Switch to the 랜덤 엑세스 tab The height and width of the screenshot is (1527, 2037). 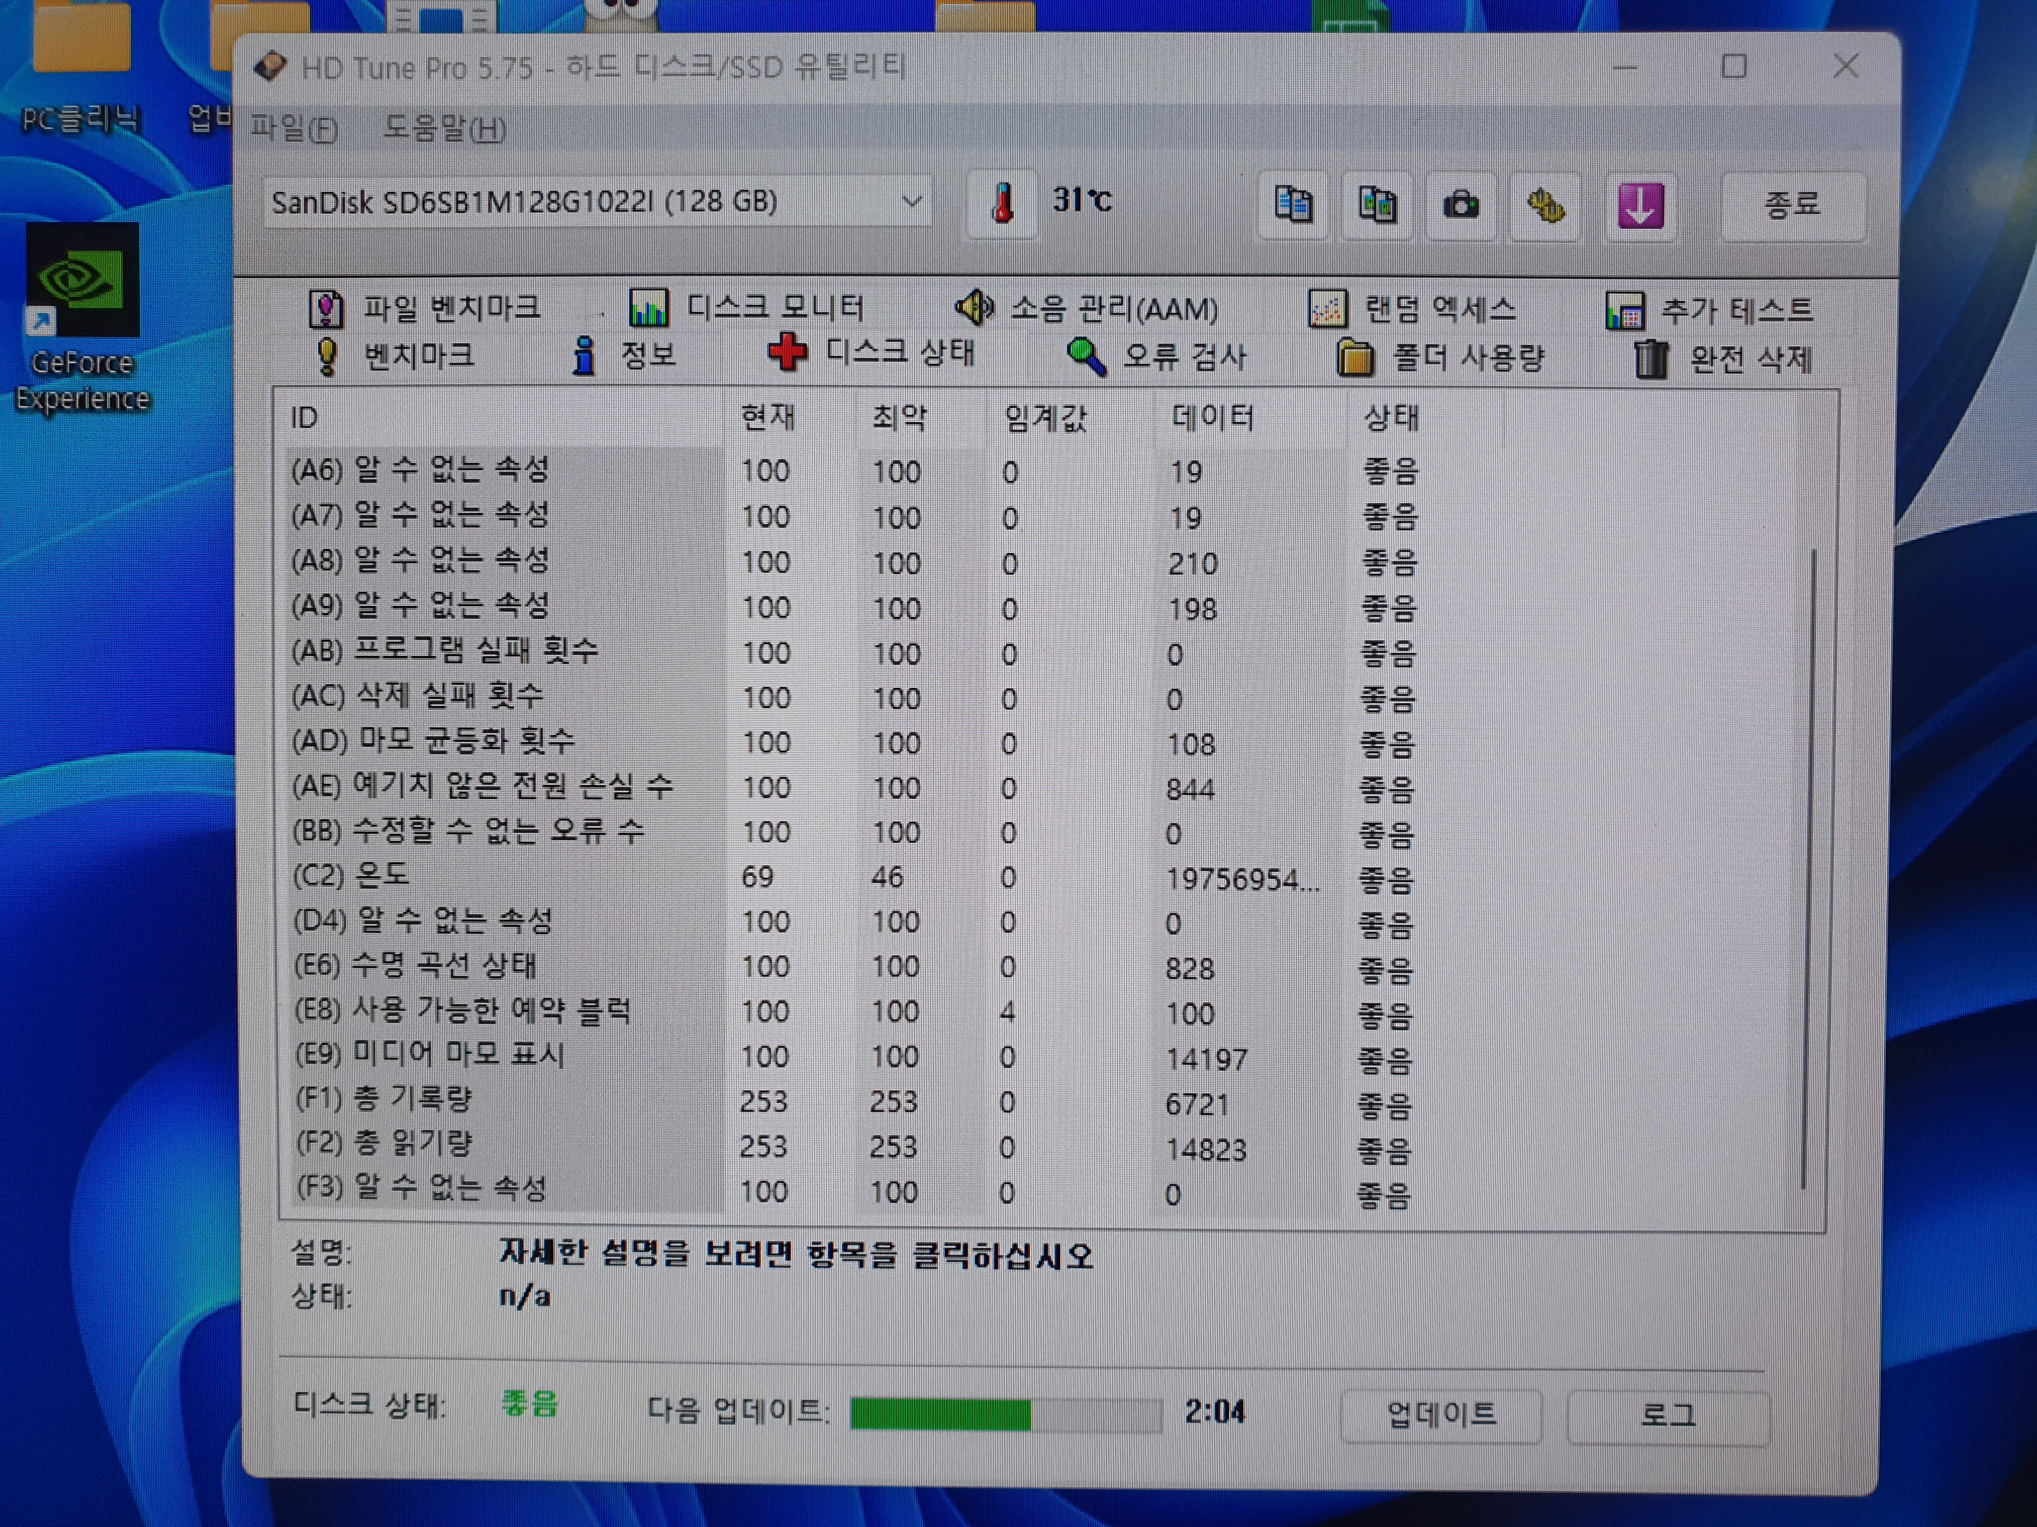point(1412,309)
